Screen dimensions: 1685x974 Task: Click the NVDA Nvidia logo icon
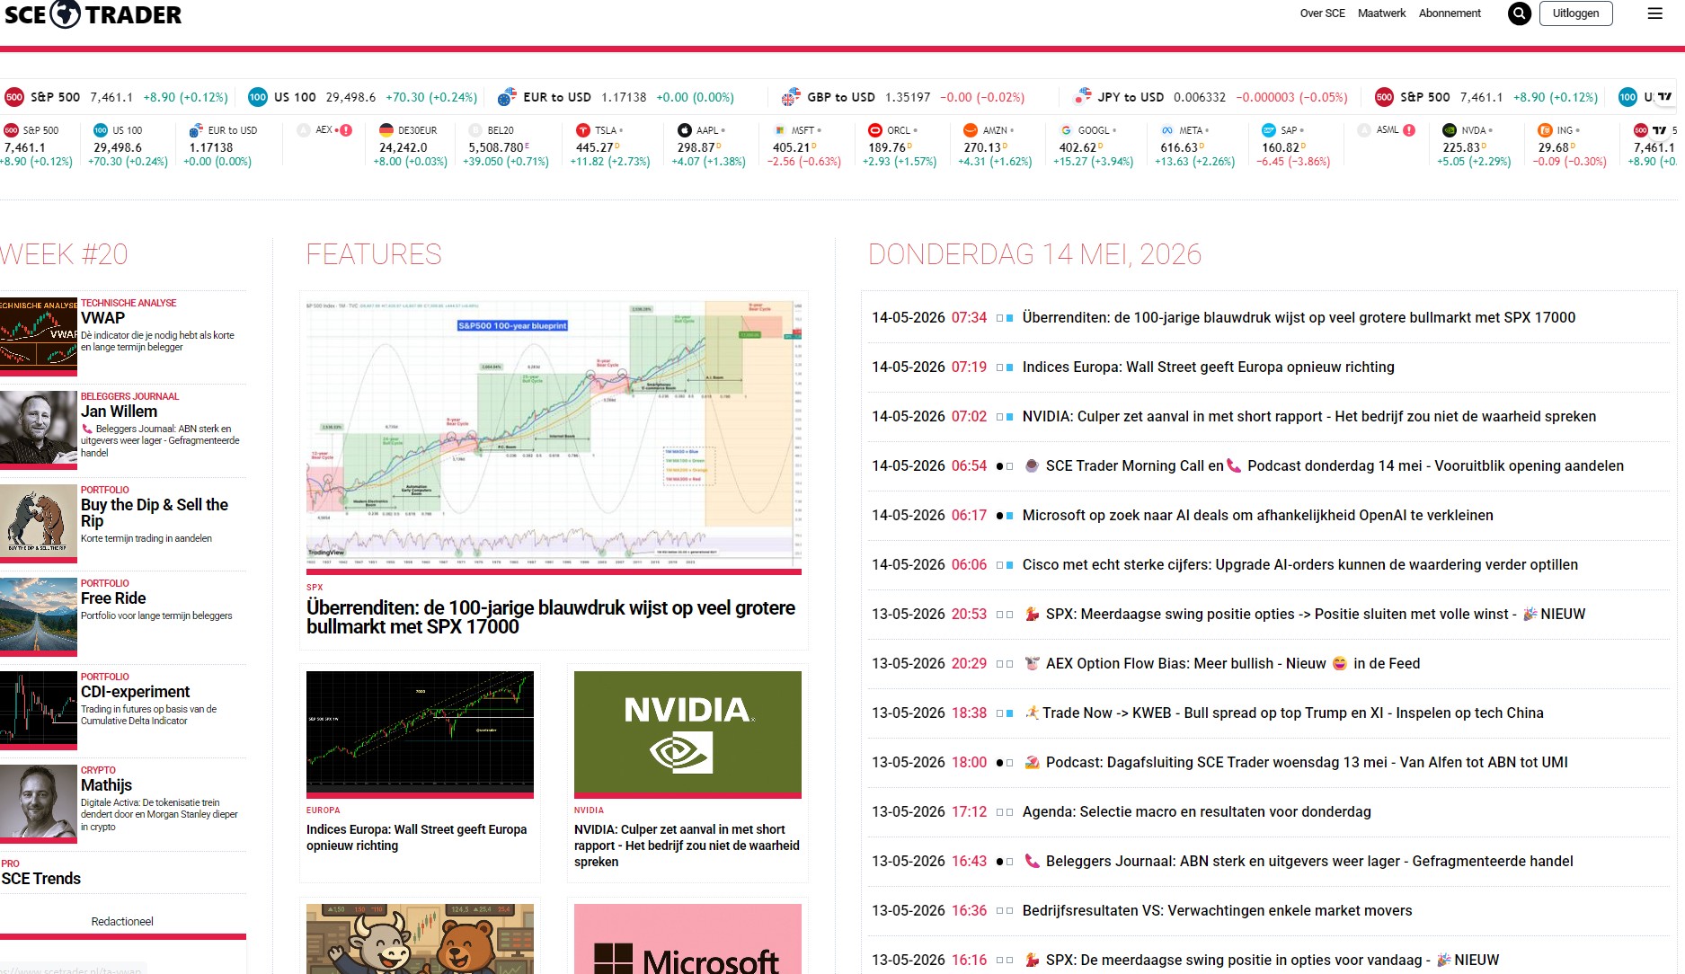(1450, 130)
